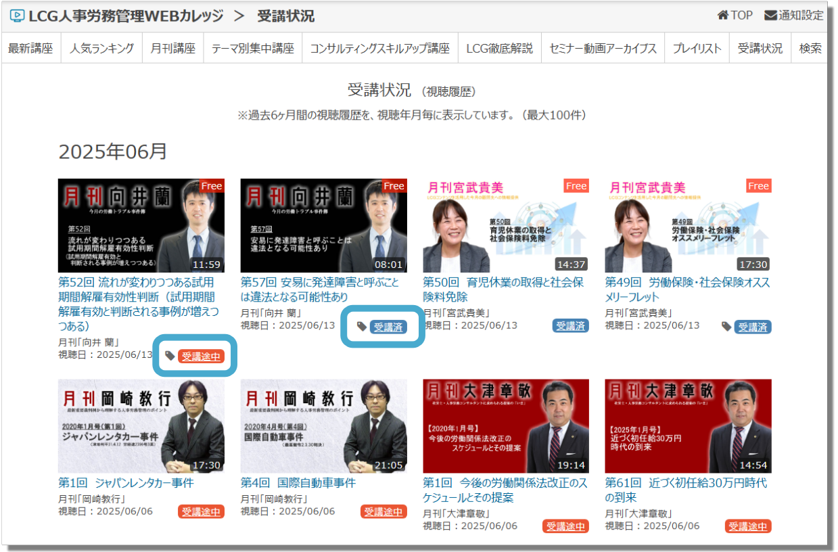Click 08:01 duration on 第57回 thumbnail
The height and width of the screenshot is (552, 838).
click(389, 264)
